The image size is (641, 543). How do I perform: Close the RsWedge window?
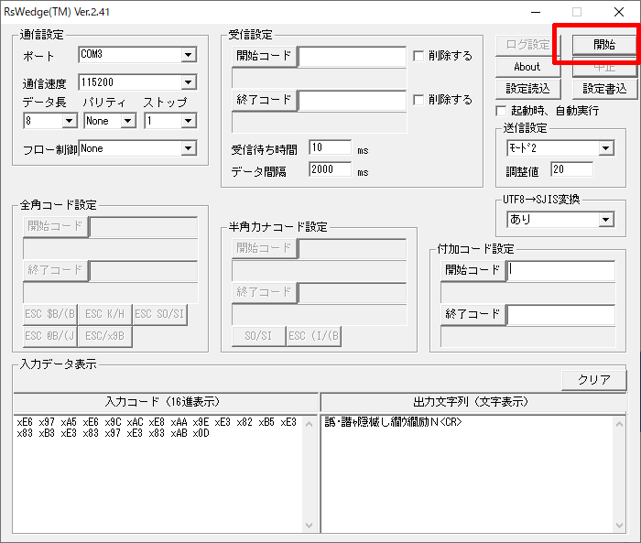click(619, 12)
